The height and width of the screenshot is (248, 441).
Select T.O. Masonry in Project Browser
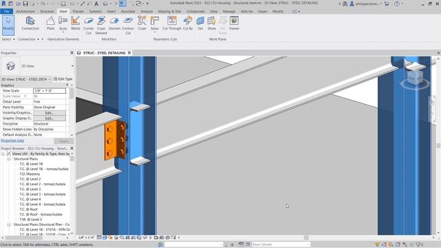pos(30,174)
